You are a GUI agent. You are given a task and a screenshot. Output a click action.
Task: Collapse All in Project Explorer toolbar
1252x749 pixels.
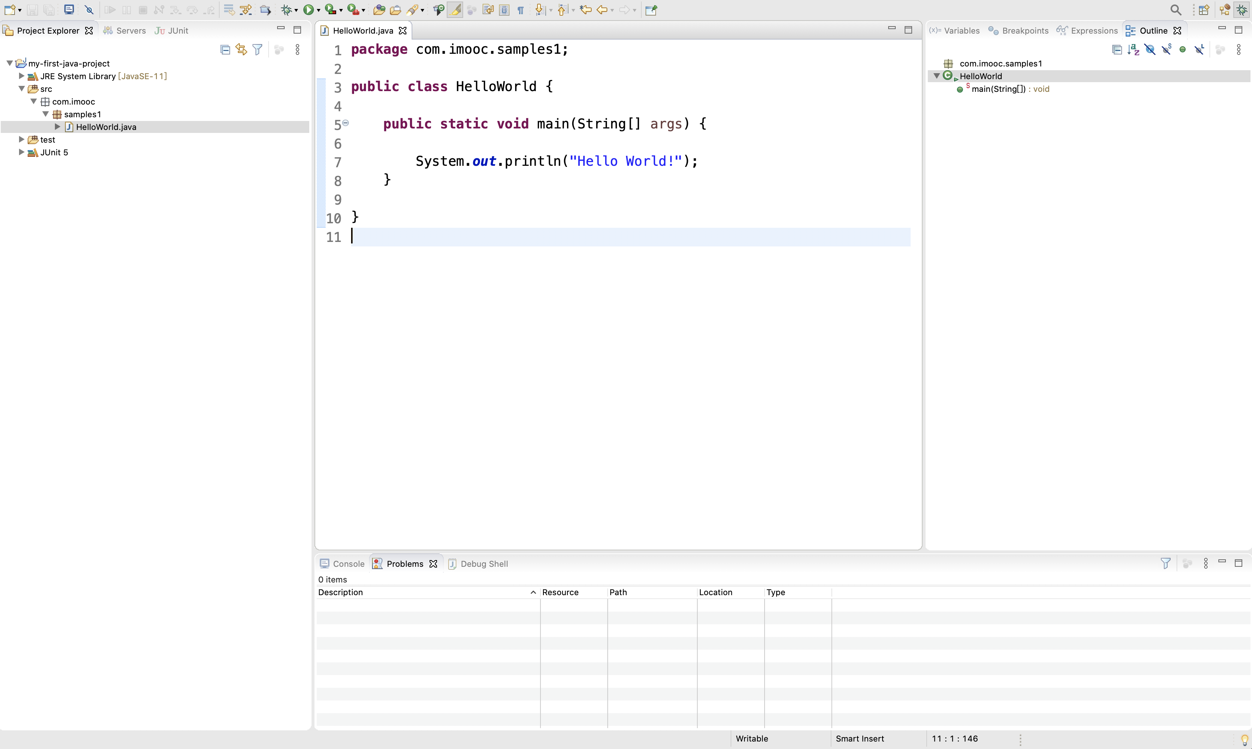pos(225,49)
